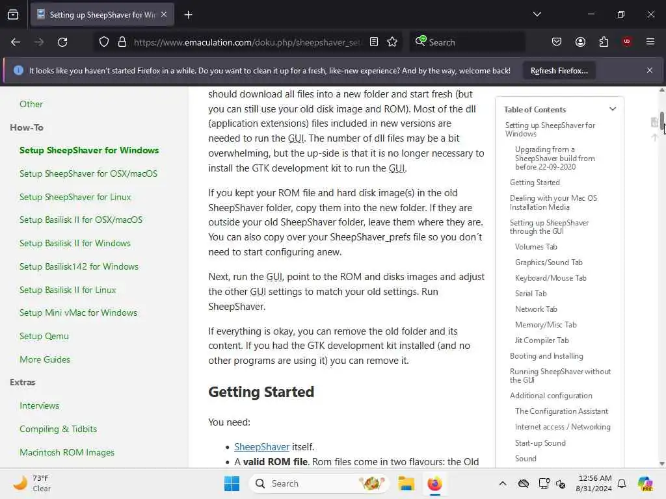Close the Setting up SheepShaver tab
This screenshot has width=666, height=499.
[x=164, y=15]
